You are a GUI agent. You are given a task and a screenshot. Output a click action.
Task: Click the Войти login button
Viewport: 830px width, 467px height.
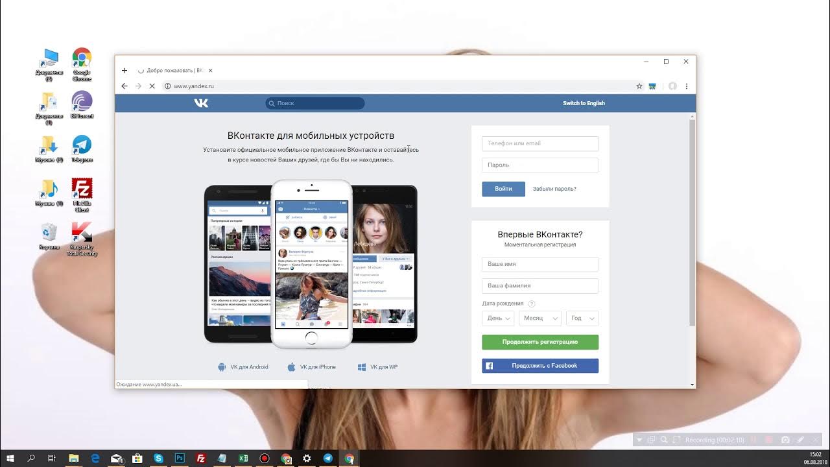[503, 189]
